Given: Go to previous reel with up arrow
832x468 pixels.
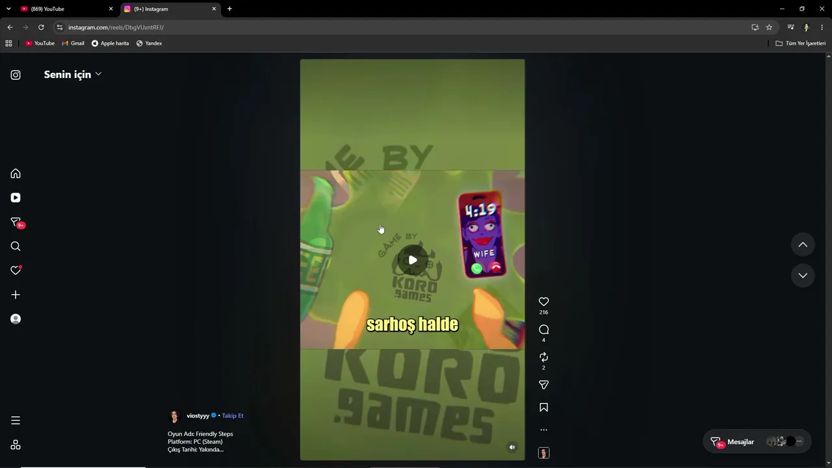Looking at the screenshot, I should 803,244.
